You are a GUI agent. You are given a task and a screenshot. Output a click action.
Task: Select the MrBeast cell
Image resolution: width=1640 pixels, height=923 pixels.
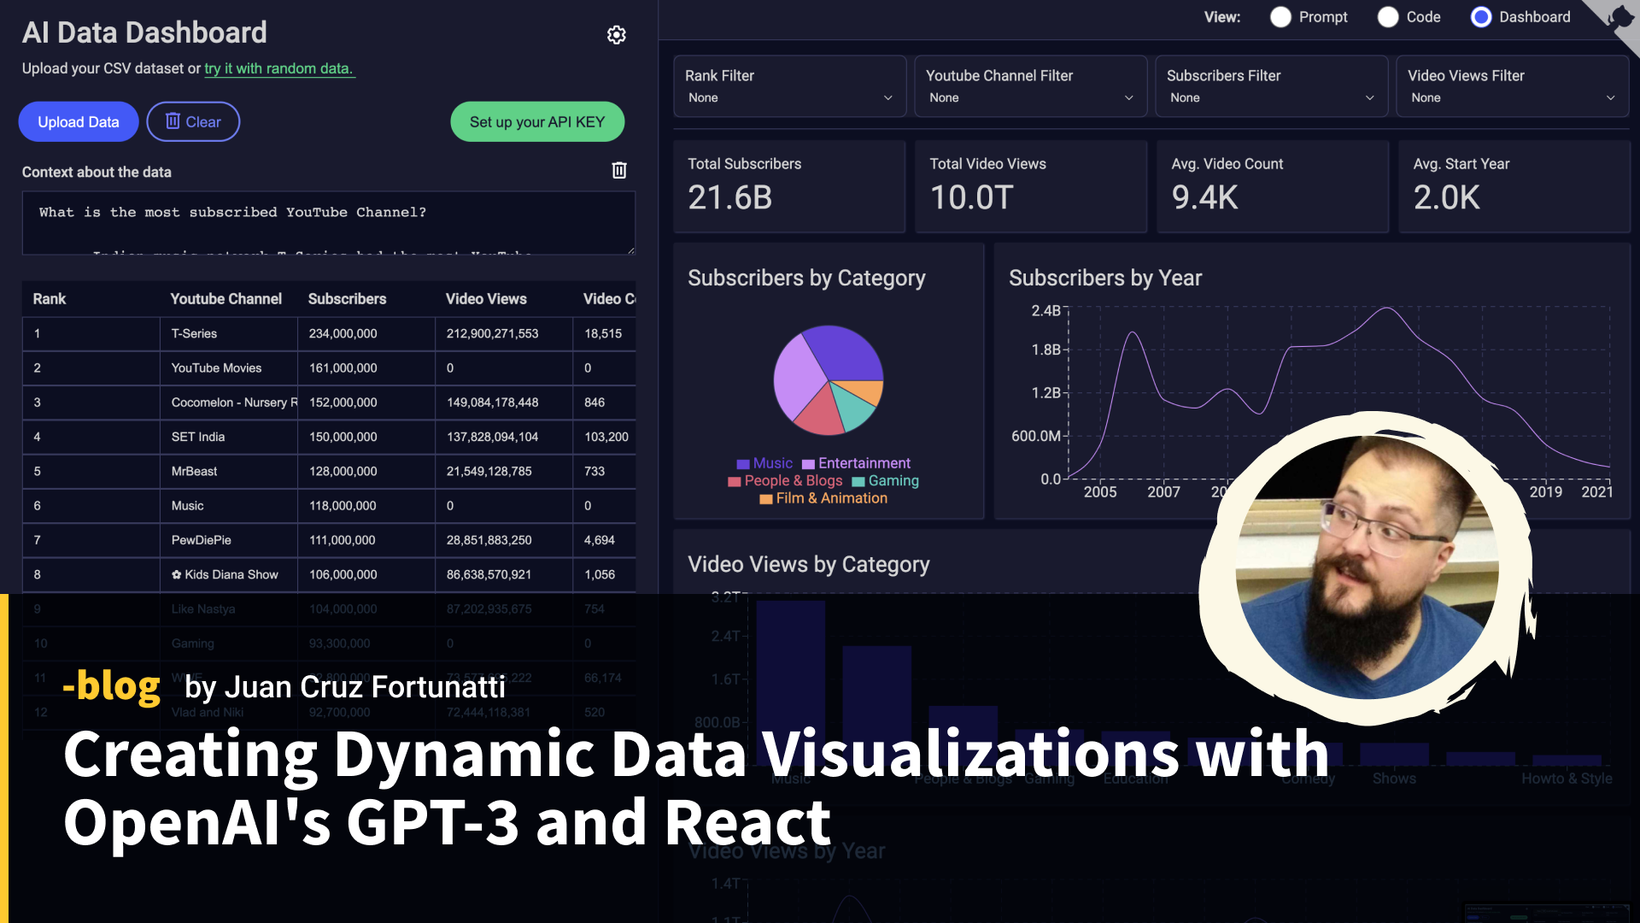point(229,472)
